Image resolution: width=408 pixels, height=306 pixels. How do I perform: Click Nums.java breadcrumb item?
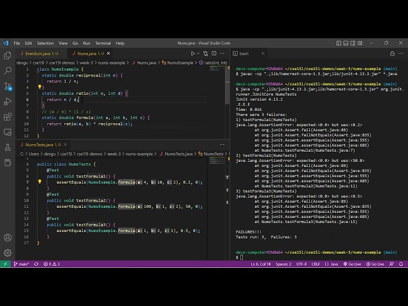coord(147,62)
